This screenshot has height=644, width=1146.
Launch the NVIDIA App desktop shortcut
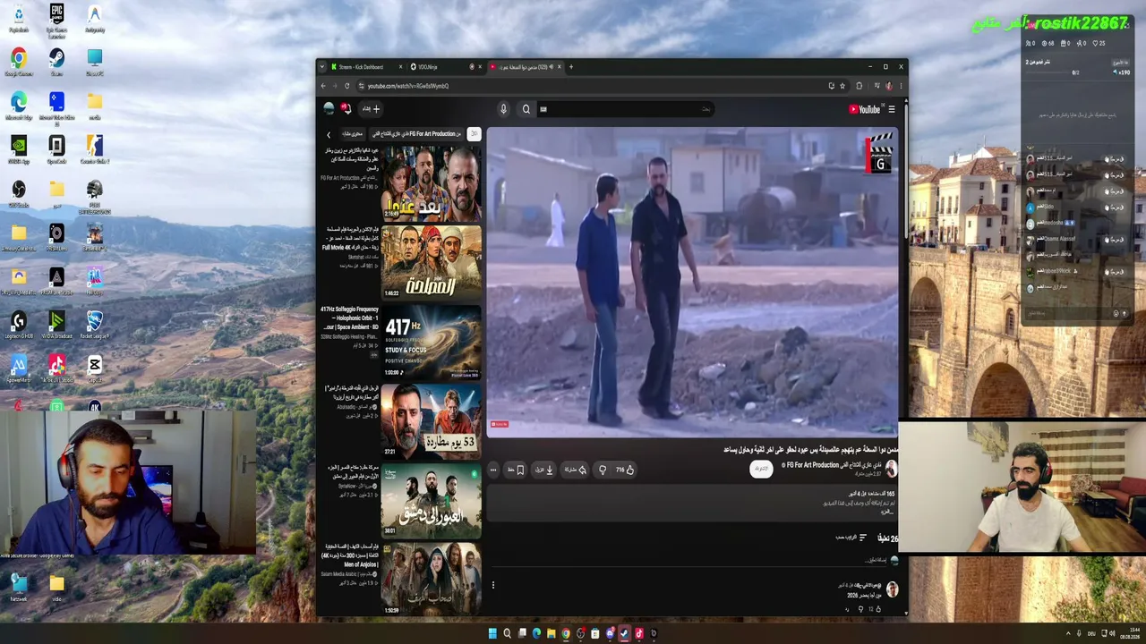pyautogui.click(x=19, y=148)
